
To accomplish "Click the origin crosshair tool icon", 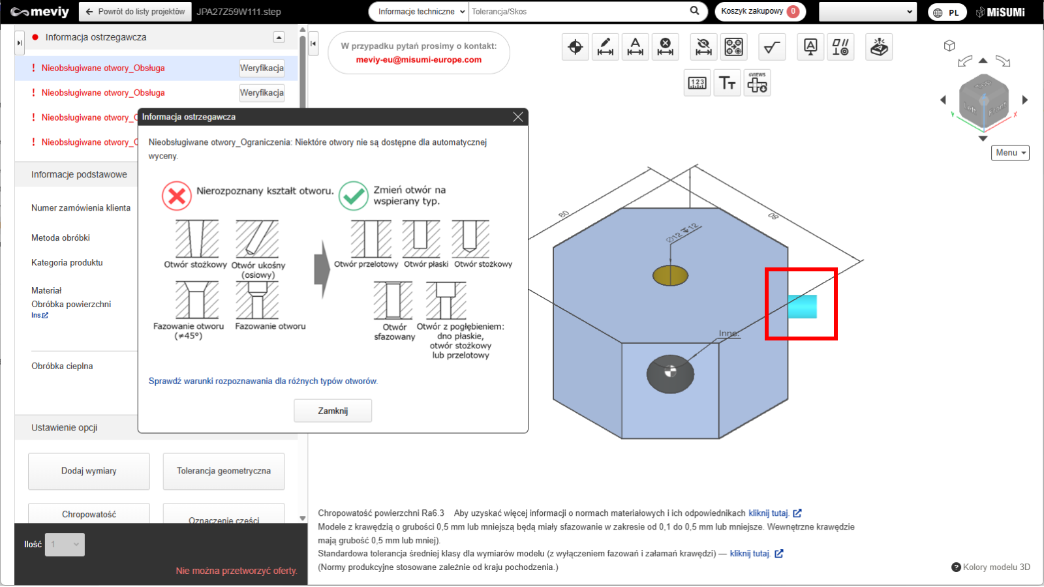I will tap(575, 47).
